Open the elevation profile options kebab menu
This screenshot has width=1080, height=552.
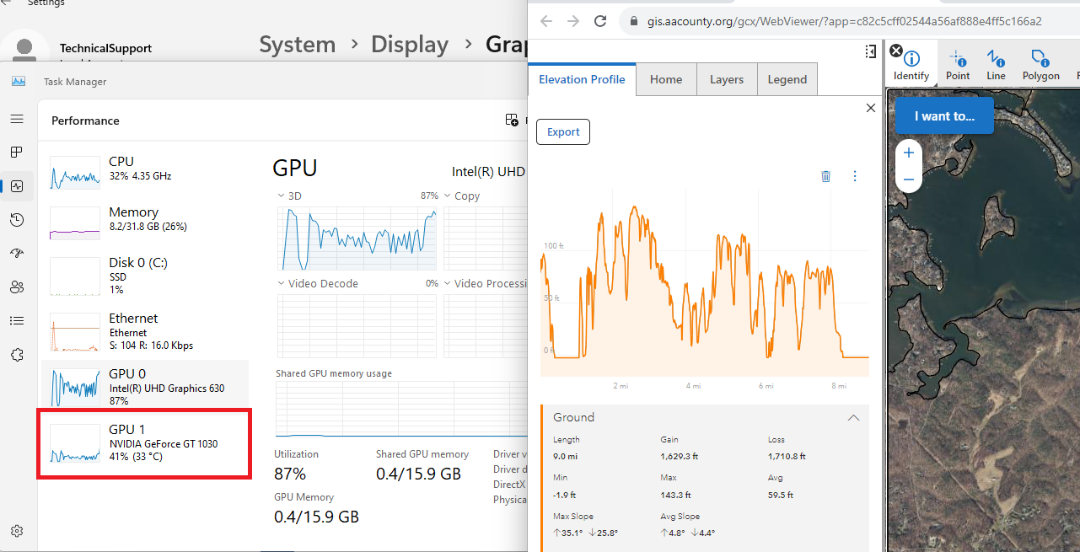tap(855, 176)
